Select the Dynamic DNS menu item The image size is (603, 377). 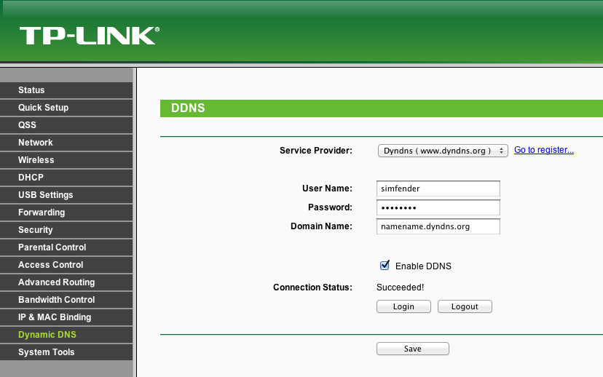(66, 335)
